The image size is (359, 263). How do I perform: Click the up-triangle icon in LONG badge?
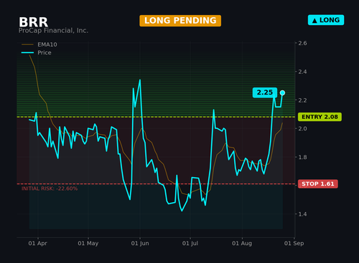[314, 21]
